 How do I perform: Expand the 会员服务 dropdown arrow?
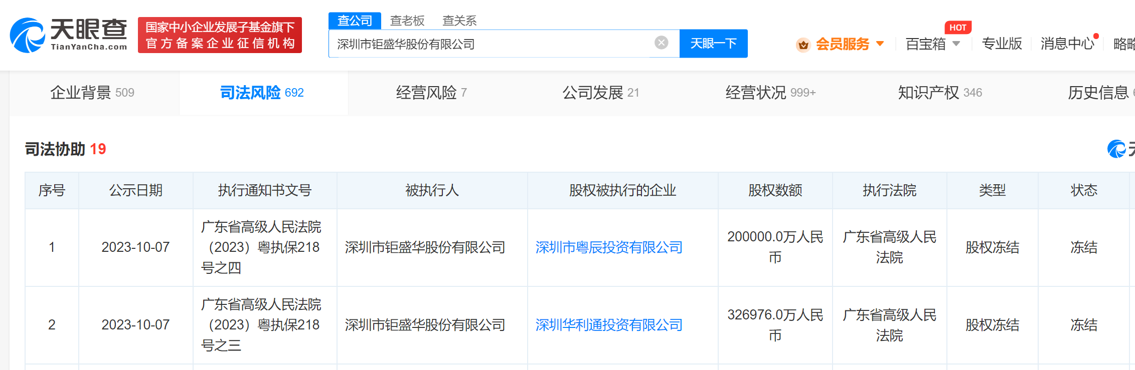[x=880, y=44]
